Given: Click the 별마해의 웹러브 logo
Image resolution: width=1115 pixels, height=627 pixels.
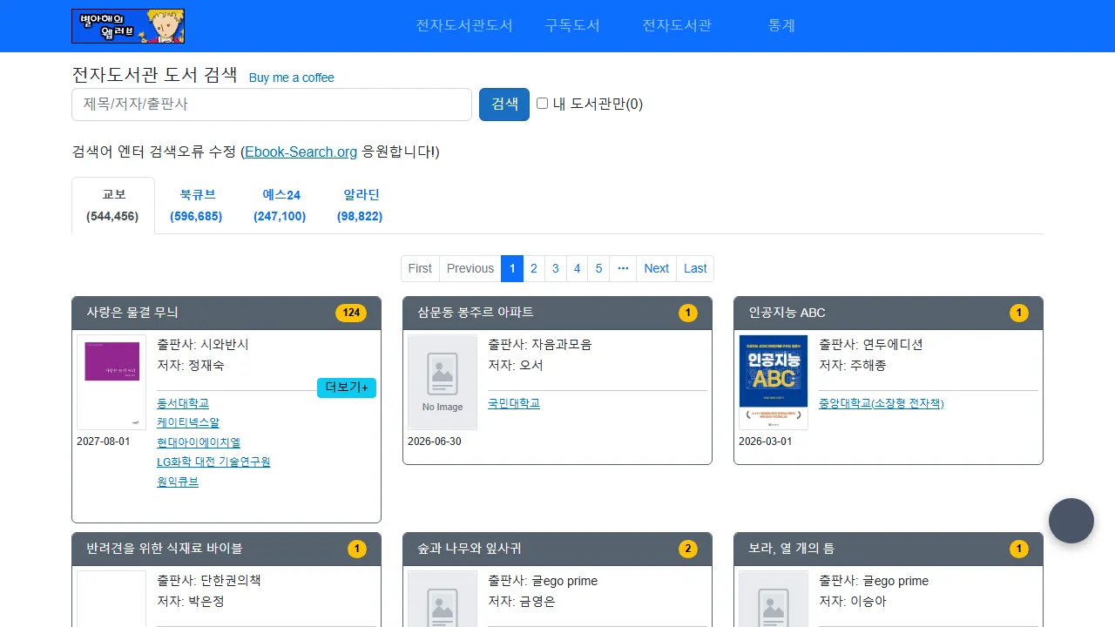Looking at the screenshot, I should pos(128,26).
